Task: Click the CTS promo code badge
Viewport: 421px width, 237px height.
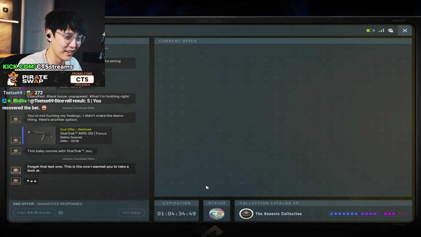Action: tap(82, 79)
